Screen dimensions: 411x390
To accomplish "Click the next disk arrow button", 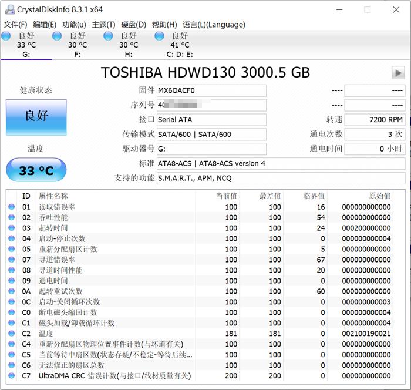I will click(398, 73).
